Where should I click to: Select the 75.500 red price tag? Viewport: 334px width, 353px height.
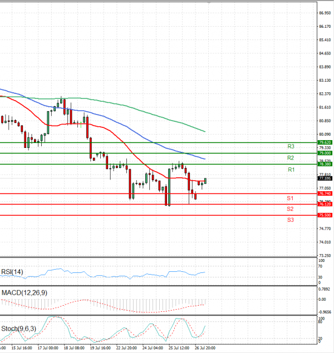[325, 215]
